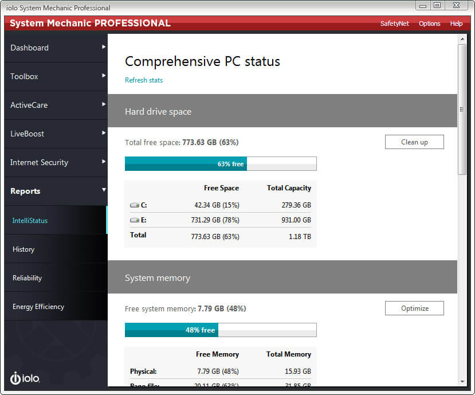
Task: Click the Refresh stats link
Action: pyautogui.click(x=144, y=80)
